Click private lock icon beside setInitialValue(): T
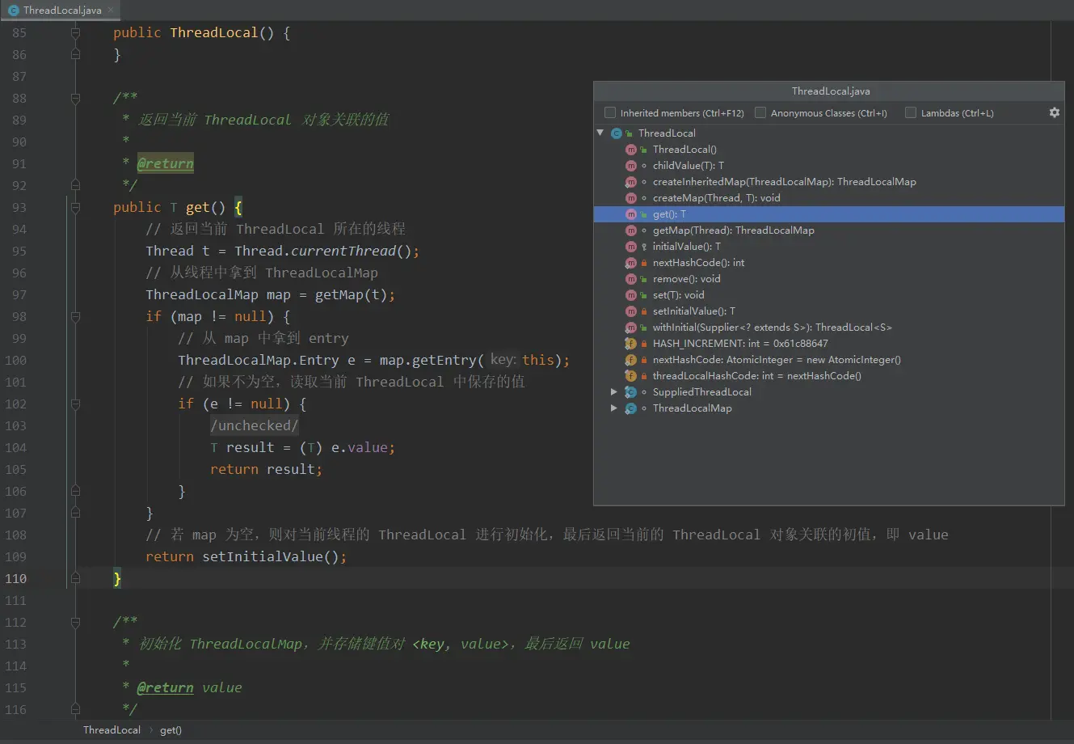 pyautogui.click(x=644, y=311)
